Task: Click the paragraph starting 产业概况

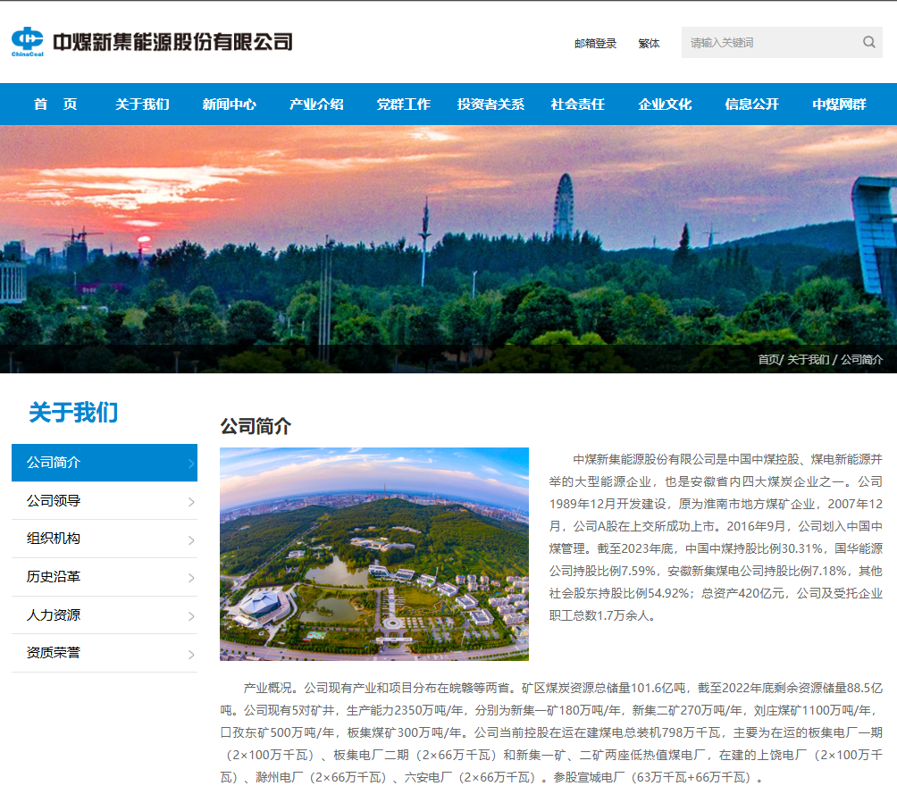Action: [551, 732]
